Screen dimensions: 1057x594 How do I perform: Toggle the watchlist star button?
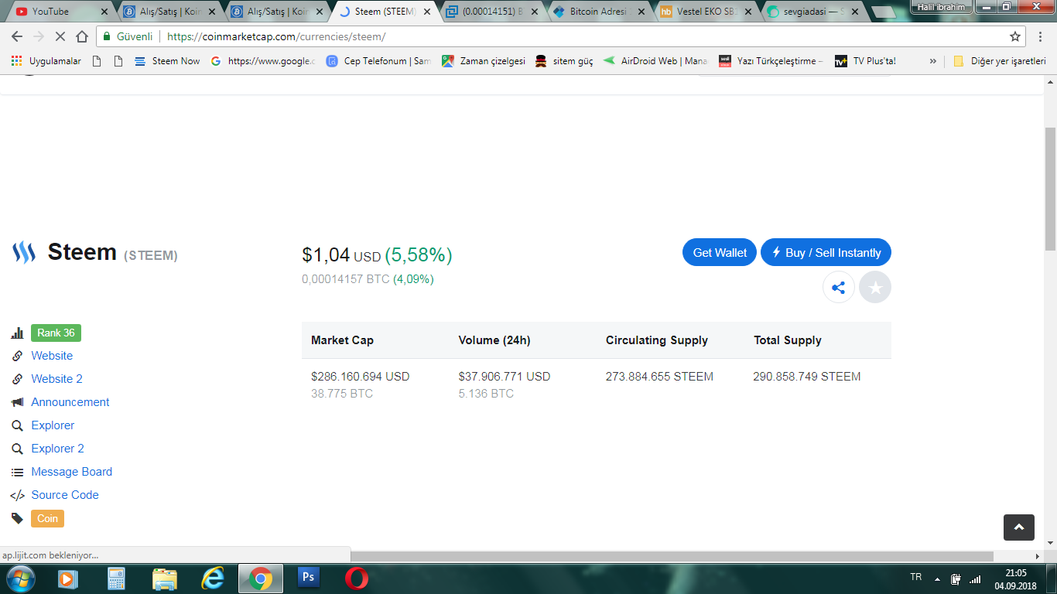click(875, 288)
